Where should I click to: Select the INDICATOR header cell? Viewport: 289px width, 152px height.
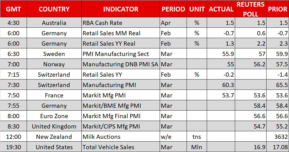pos(121,9)
